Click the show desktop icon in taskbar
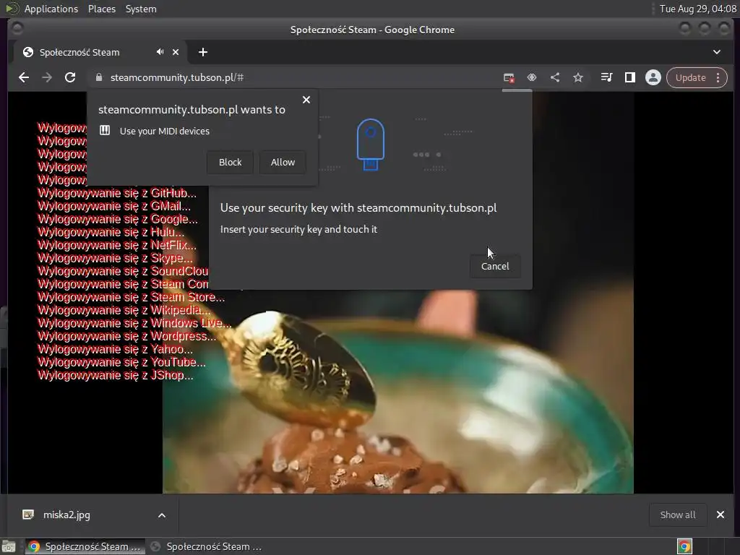 pyautogui.click(x=9, y=546)
